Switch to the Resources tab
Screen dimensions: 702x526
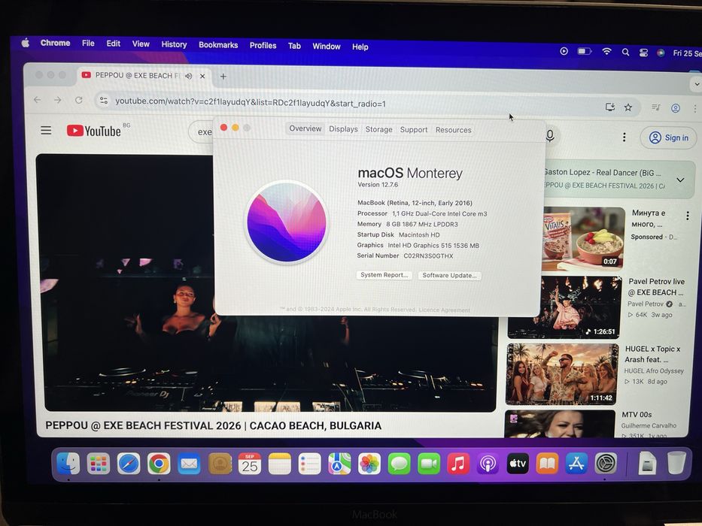coord(454,130)
